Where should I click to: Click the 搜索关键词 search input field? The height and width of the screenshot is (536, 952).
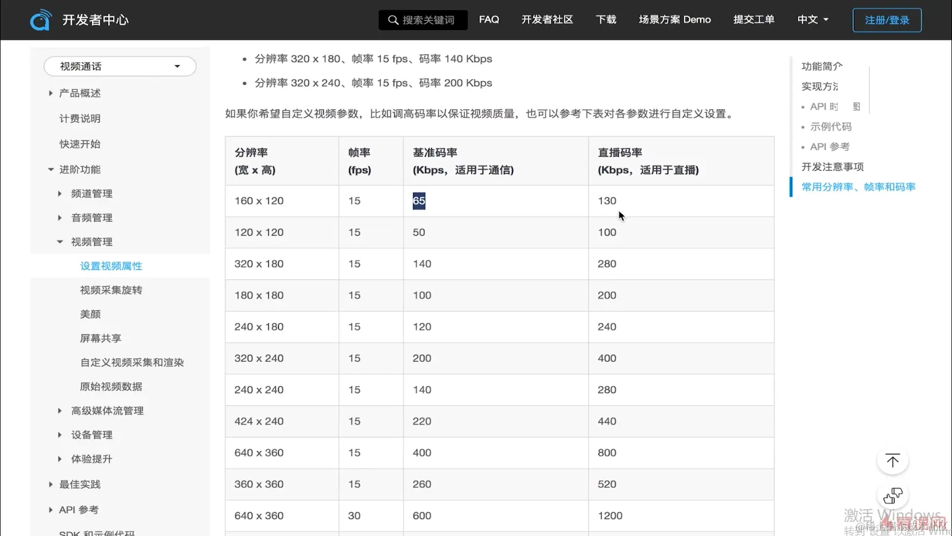(430, 20)
